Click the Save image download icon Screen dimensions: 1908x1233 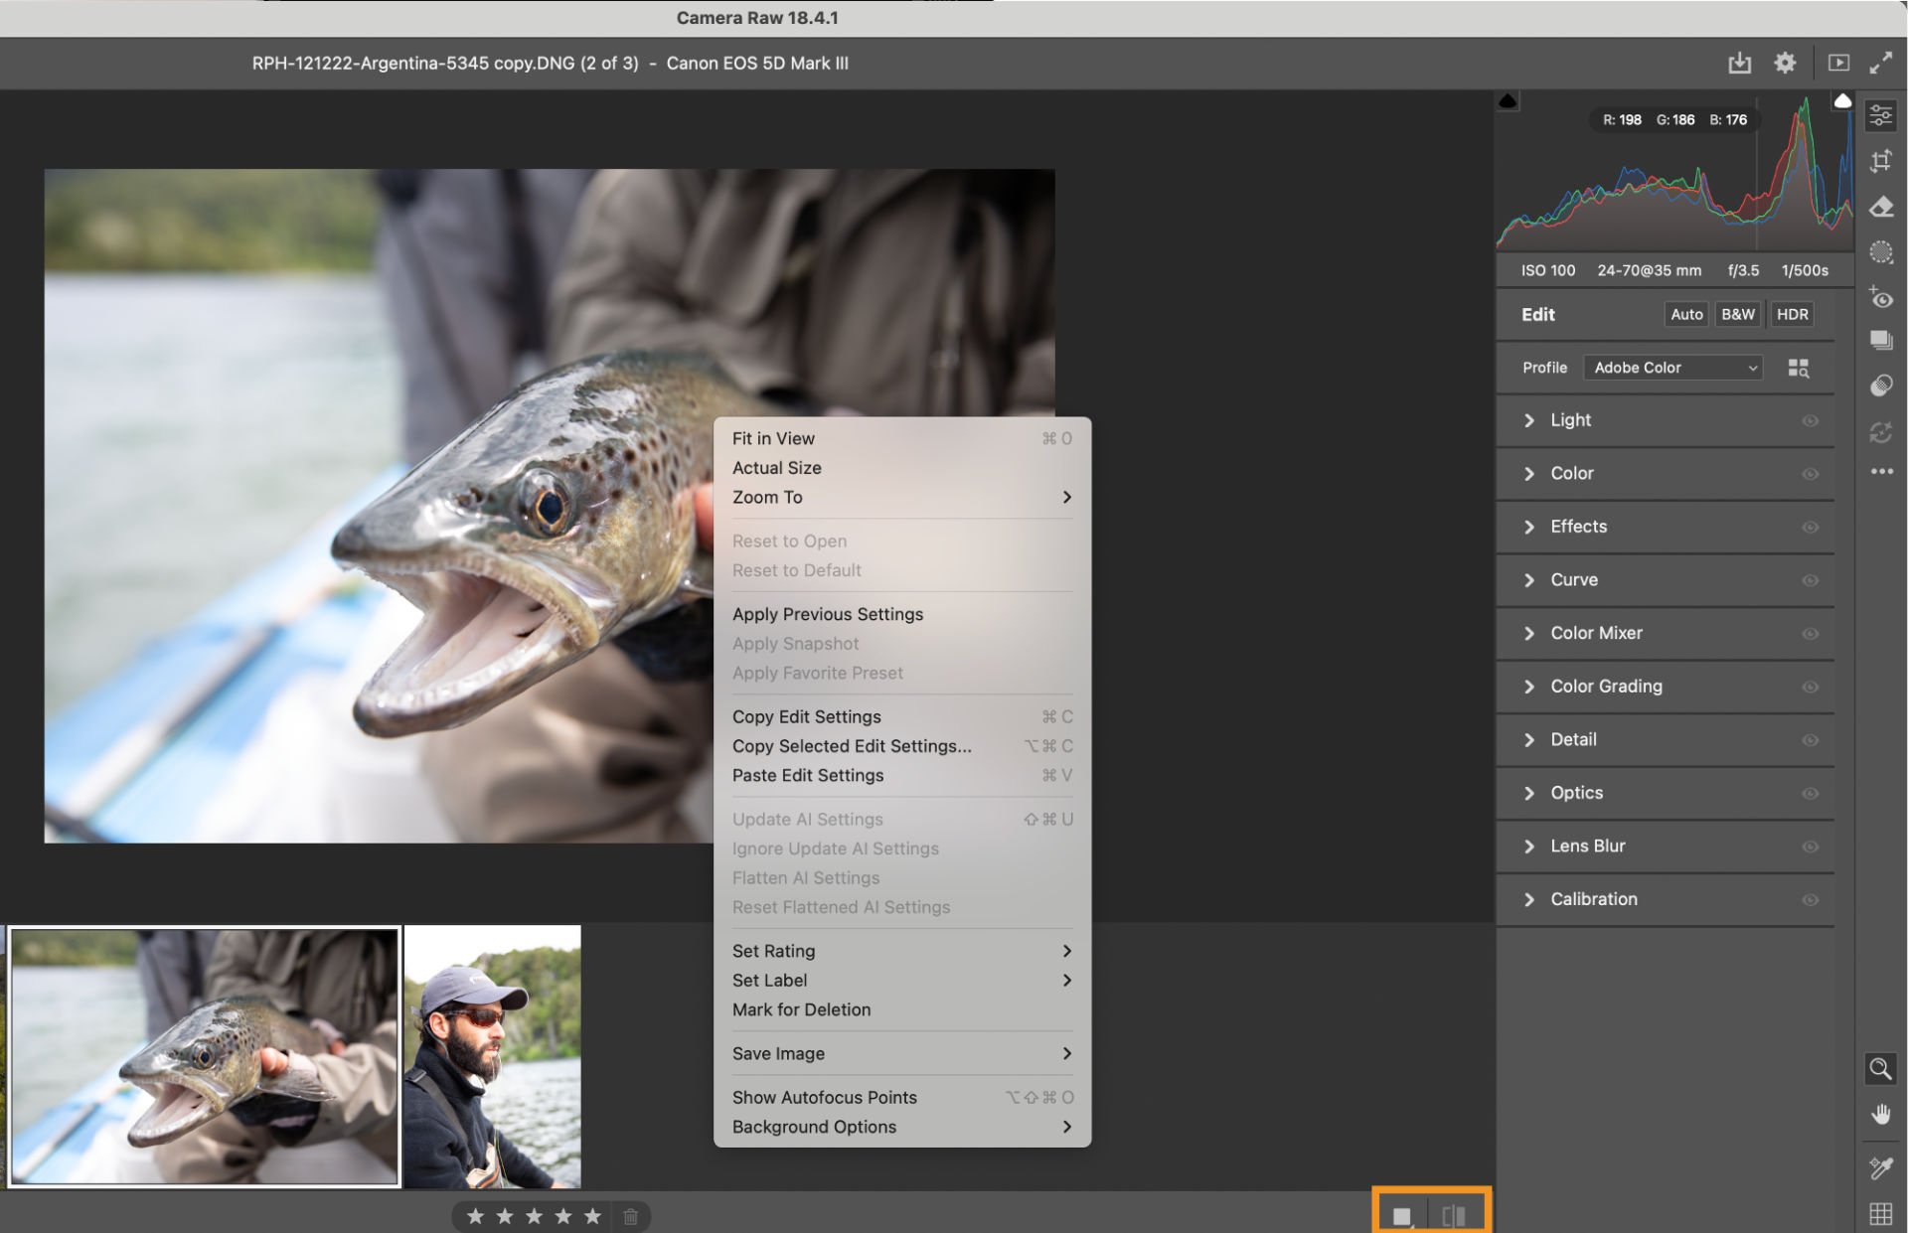coord(1739,63)
